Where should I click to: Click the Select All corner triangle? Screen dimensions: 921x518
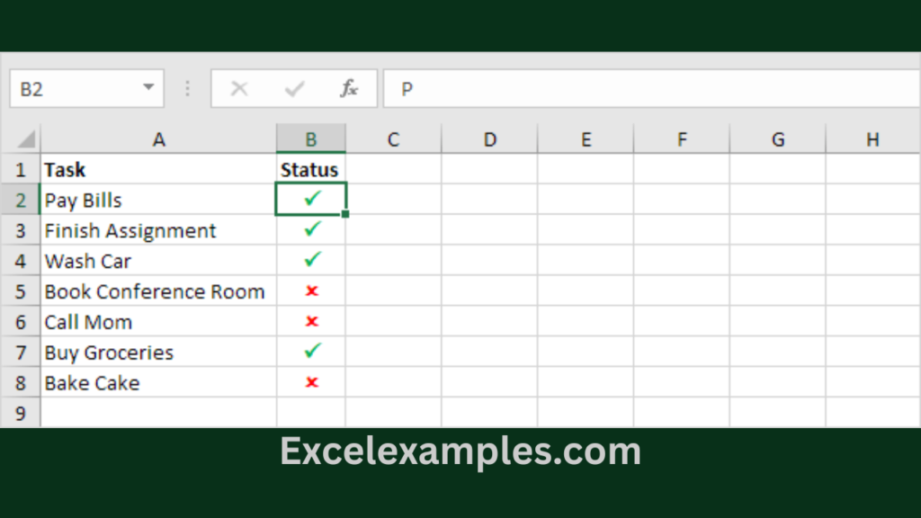pos(27,139)
